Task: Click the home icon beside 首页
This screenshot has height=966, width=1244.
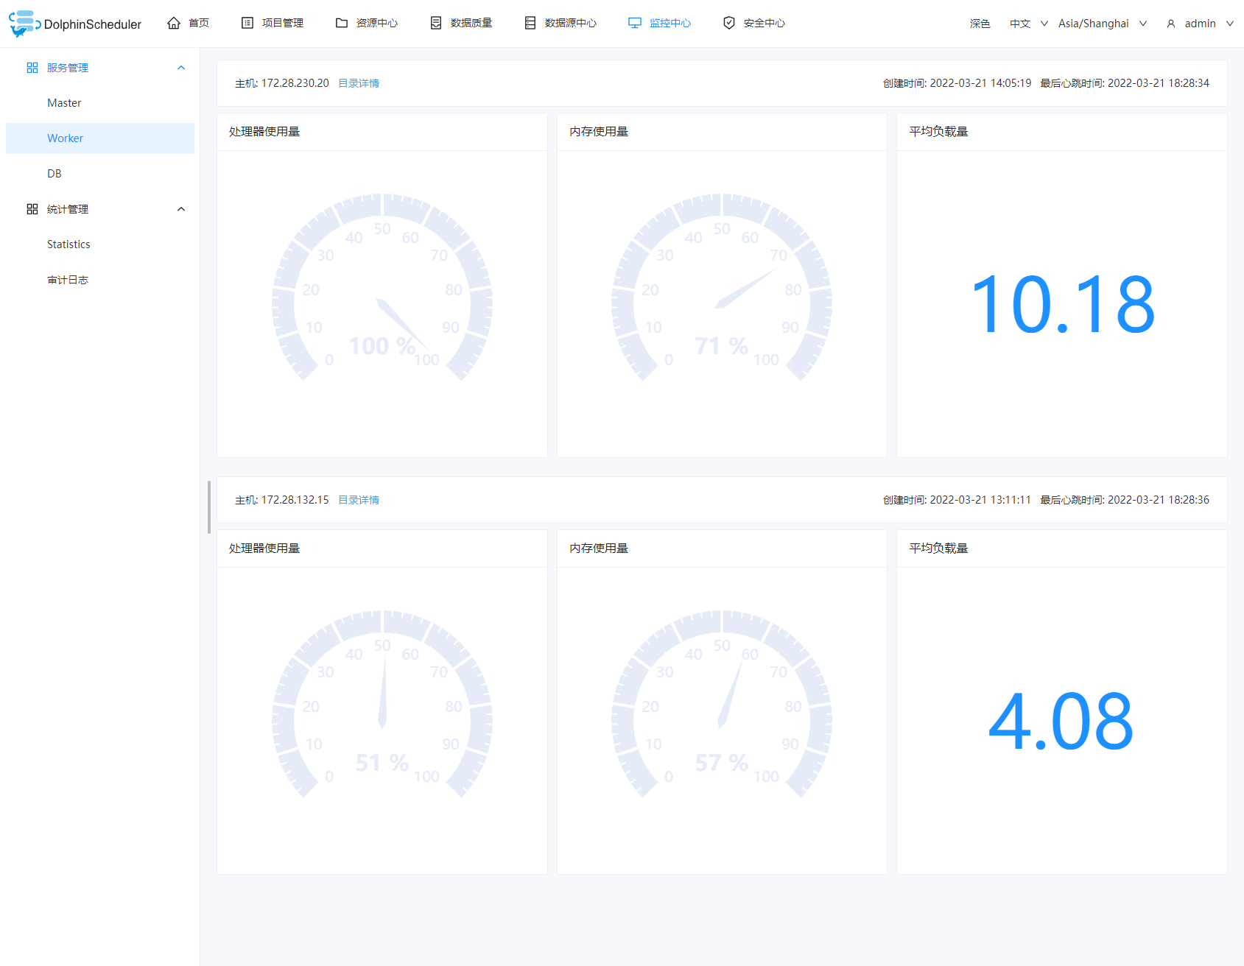Action: click(x=174, y=23)
